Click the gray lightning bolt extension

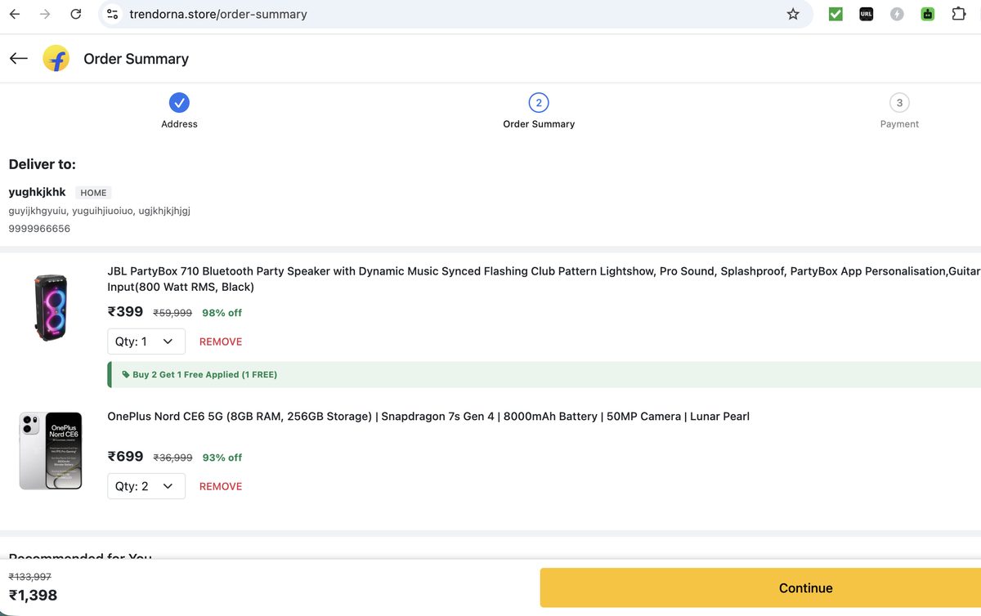pos(897,14)
